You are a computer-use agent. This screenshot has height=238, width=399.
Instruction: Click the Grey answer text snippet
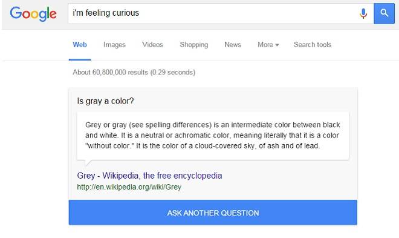(213, 136)
